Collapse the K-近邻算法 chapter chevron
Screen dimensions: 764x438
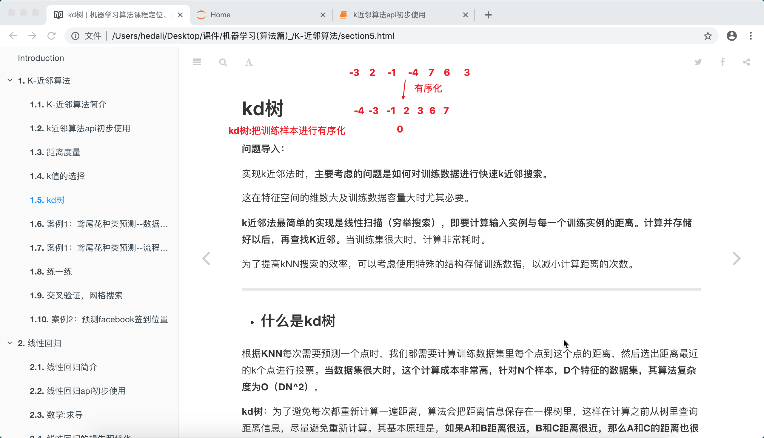[x=10, y=80]
